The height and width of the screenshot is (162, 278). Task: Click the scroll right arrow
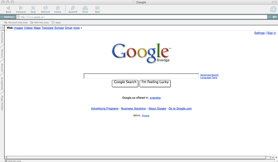pos(276,157)
